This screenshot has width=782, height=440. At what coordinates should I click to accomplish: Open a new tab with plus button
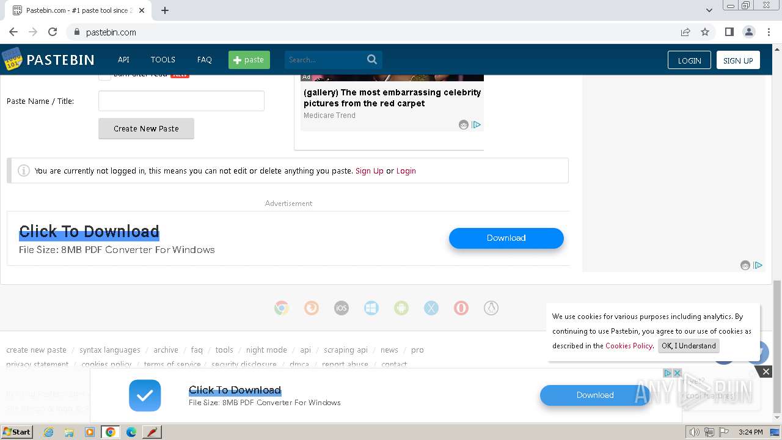tap(165, 10)
